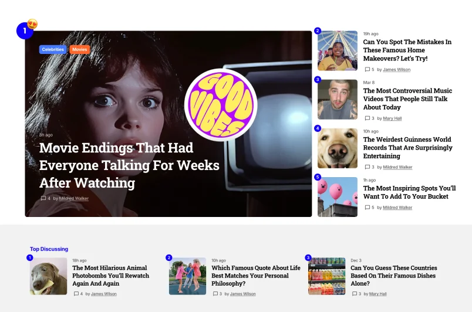Click the comment icon on Inspiring Spots article

368,208
